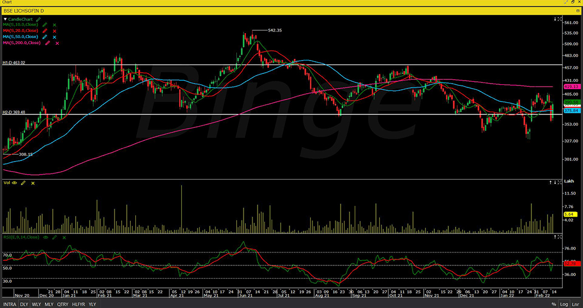The height and width of the screenshot is (308, 583).
Task: Switch to the WLY weekly timeframe
Action: point(36,304)
